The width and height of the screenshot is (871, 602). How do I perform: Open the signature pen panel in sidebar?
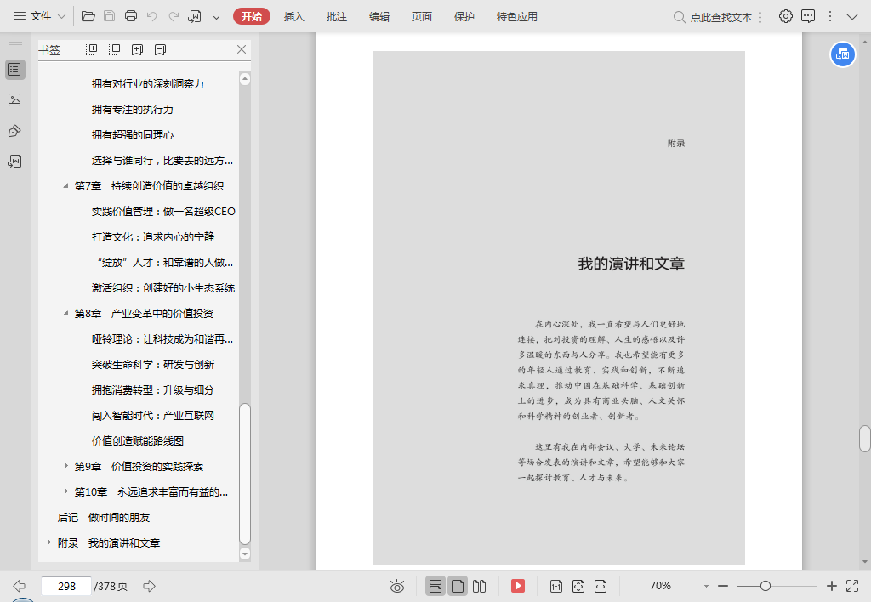(x=14, y=131)
